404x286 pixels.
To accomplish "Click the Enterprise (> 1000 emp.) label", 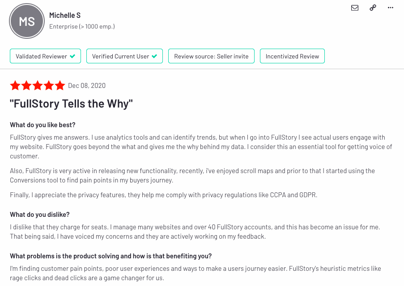I will pos(82,26).
